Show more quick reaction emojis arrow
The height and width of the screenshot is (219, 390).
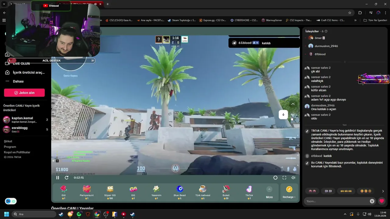tap(383, 191)
